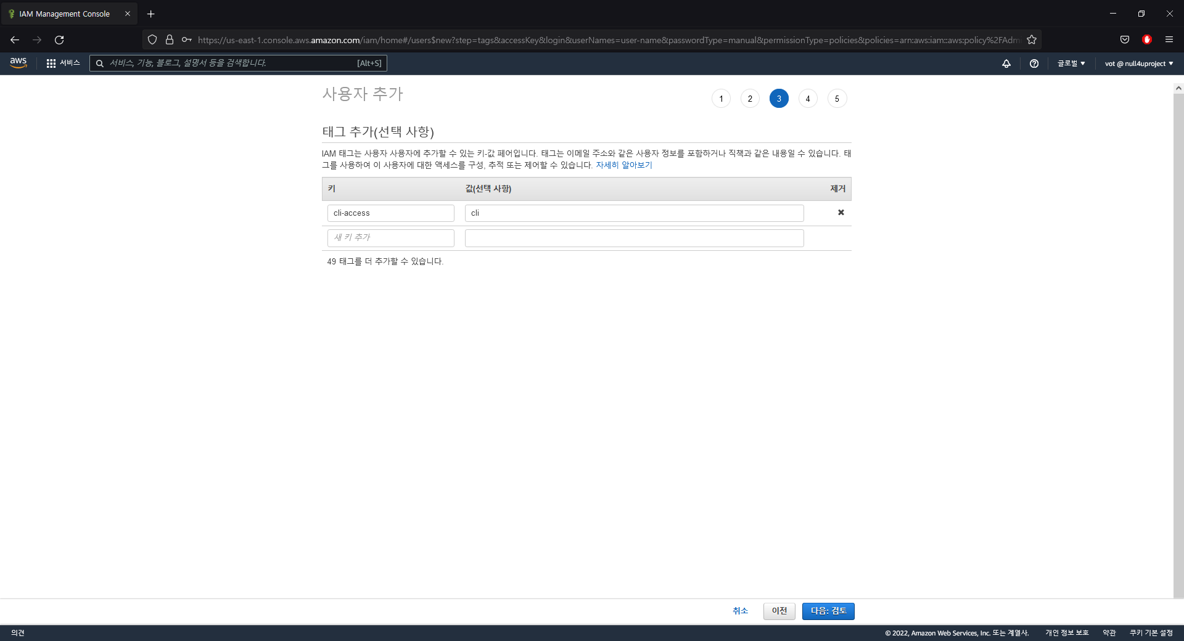Click the browser forward arrow
Screen dimensions: 1184x641
(x=37, y=40)
